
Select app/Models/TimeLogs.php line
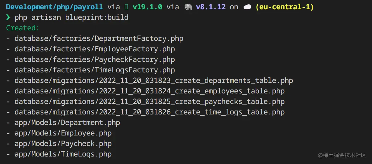59,154
